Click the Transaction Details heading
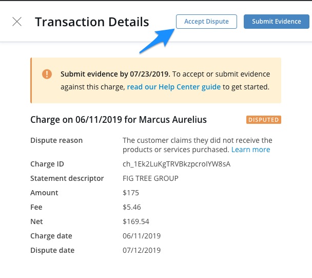Image resolution: width=312 pixels, height=278 pixels. pyautogui.click(x=92, y=22)
